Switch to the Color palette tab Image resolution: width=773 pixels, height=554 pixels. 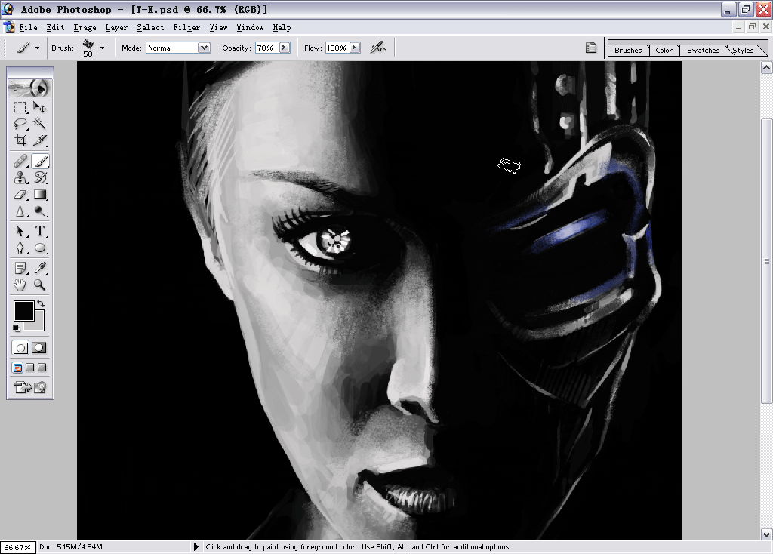[x=664, y=50]
